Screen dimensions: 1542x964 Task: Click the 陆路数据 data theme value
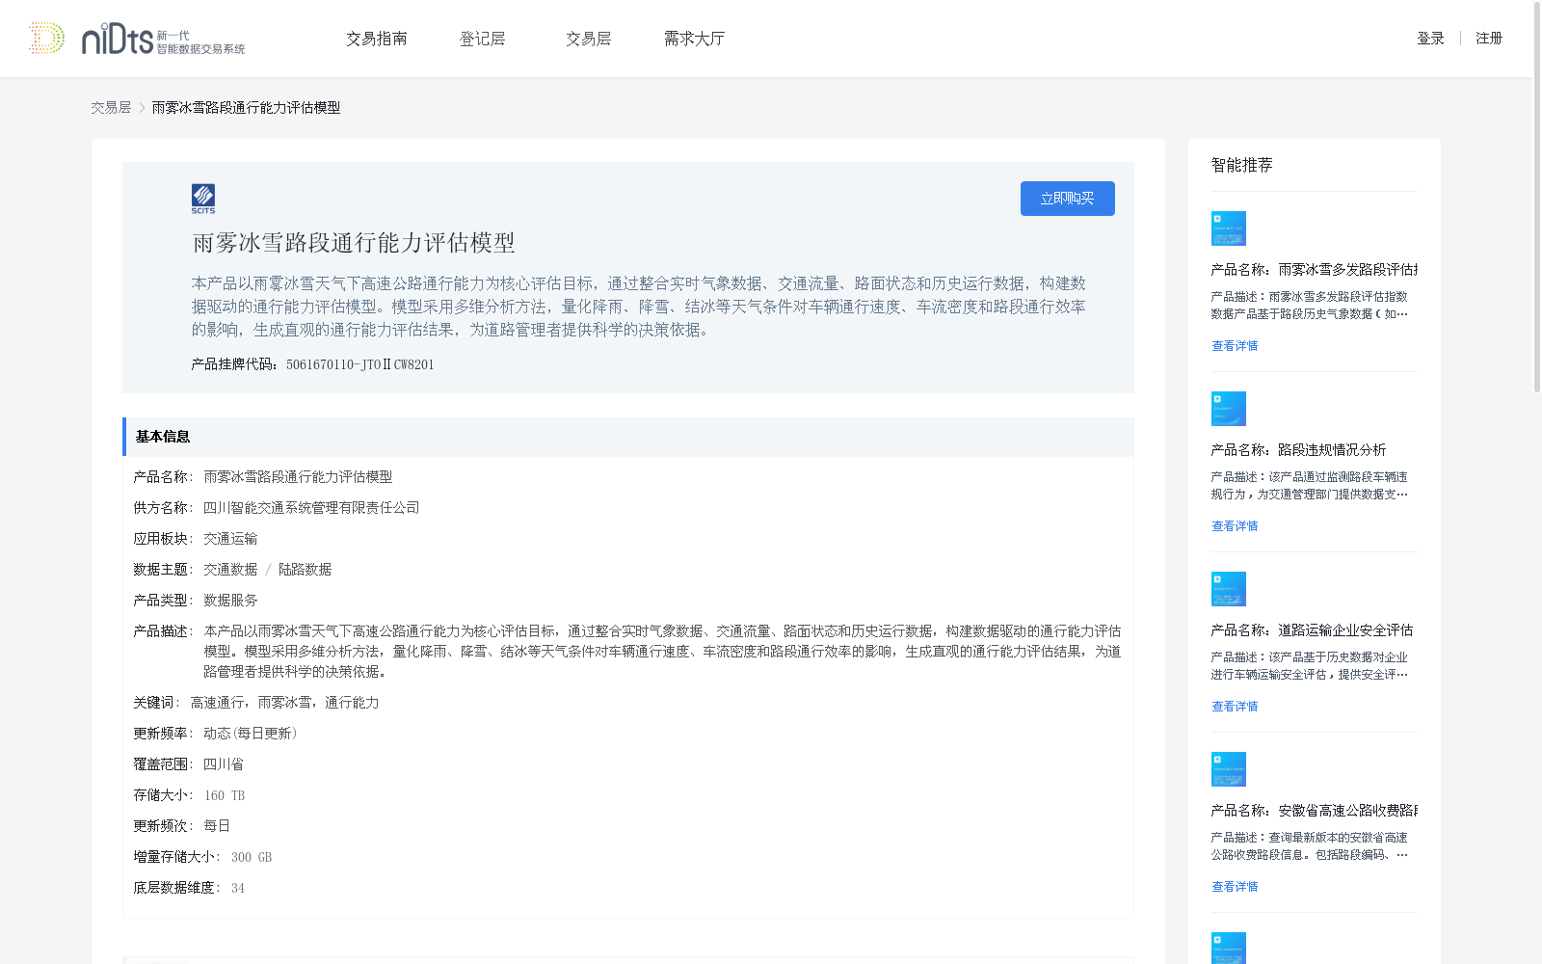tap(305, 570)
